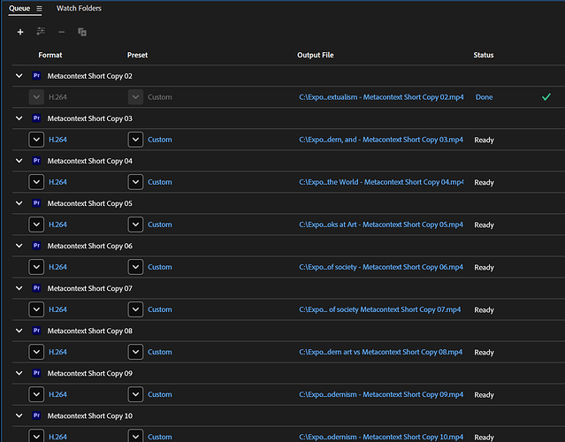Click Premiere icon for Metacontext Short Copy 07
The width and height of the screenshot is (565, 442).
(36, 288)
